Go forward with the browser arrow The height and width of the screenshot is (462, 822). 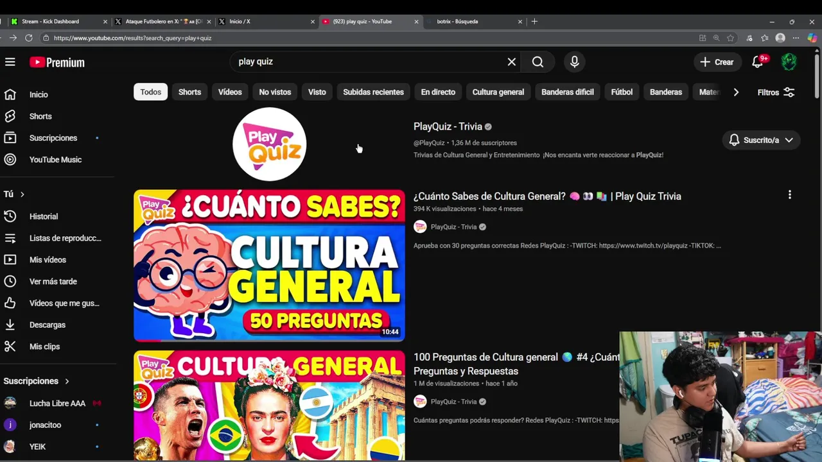click(13, 38)
